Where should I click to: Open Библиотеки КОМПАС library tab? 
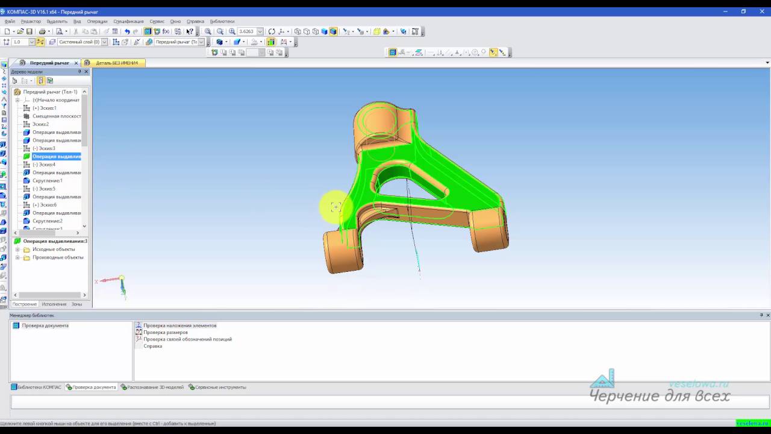click(36, 387)
